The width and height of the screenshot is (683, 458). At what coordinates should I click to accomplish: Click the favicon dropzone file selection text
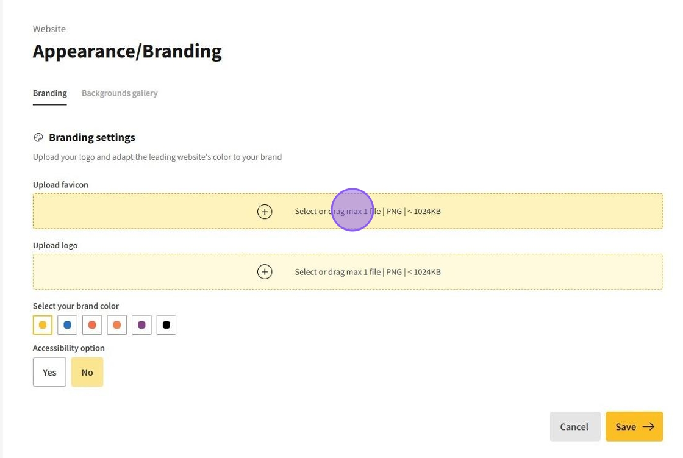point(368,212)
